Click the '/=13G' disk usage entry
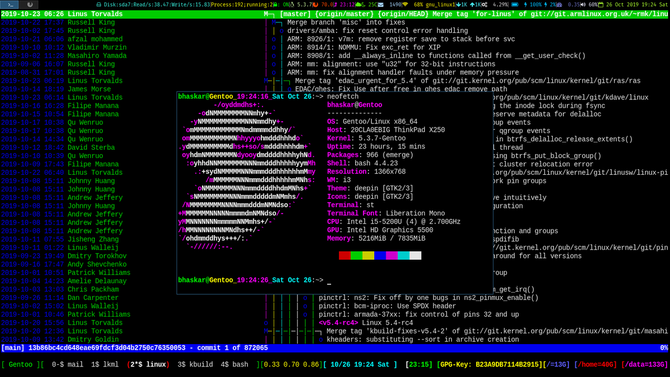Image resolution: width=670 pixels, height=377 pixels. 557,365
